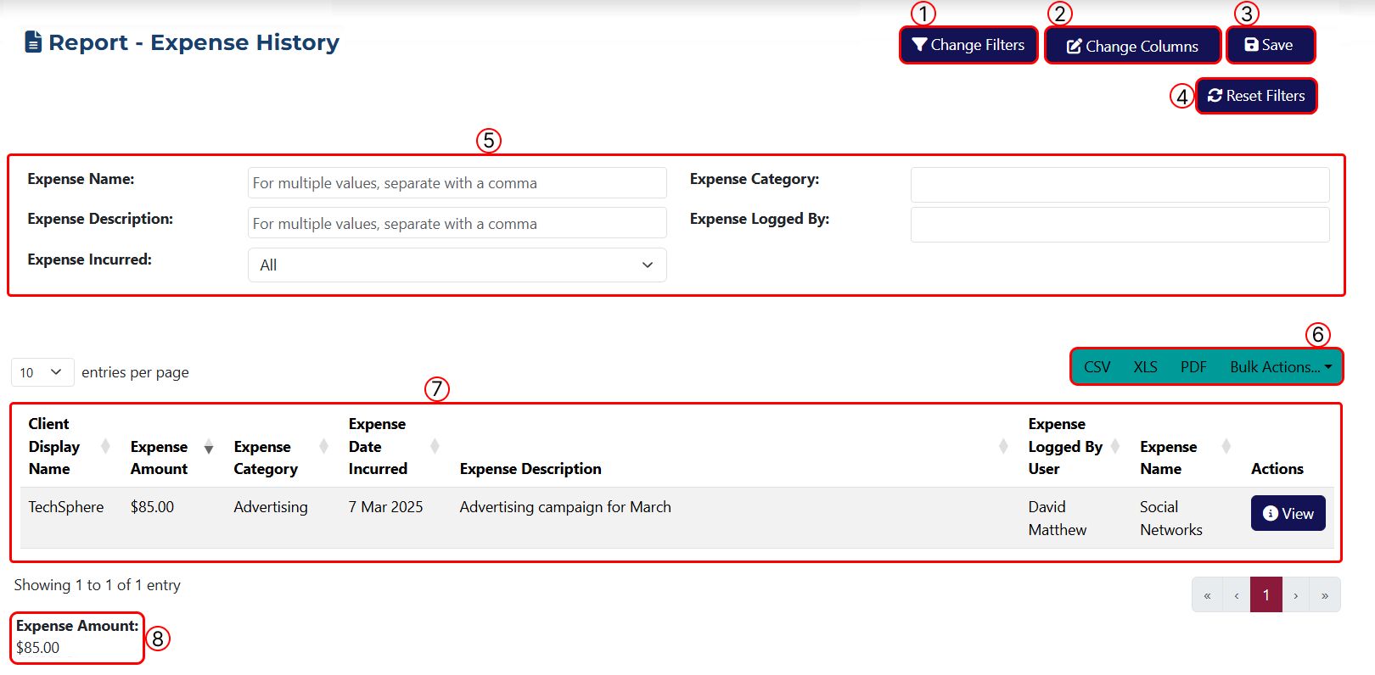
Task: Export the table as XLS
Action: click(1145, 367)
